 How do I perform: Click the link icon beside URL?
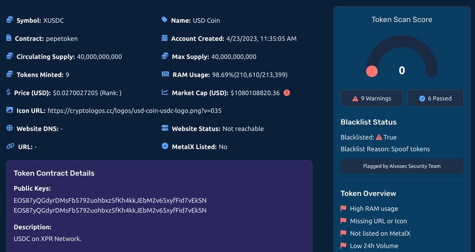[10, 146]
